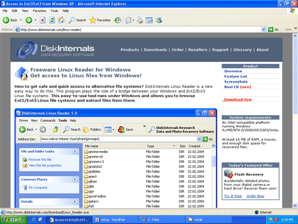The width and height of the screenshot is (298, 224).
Task: Click the Refresh page icon
Action: (52, 20)
